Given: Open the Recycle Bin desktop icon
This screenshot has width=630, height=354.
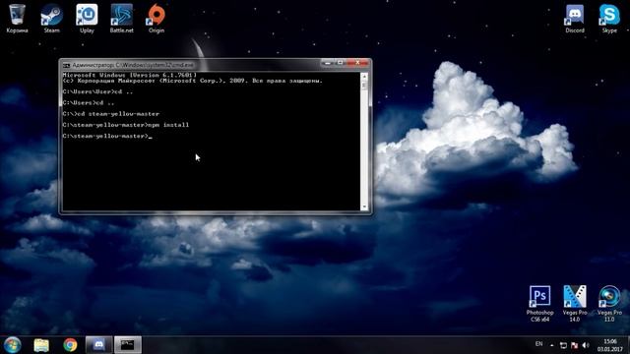Looking at the screenshot, I should tap(17, 19).
